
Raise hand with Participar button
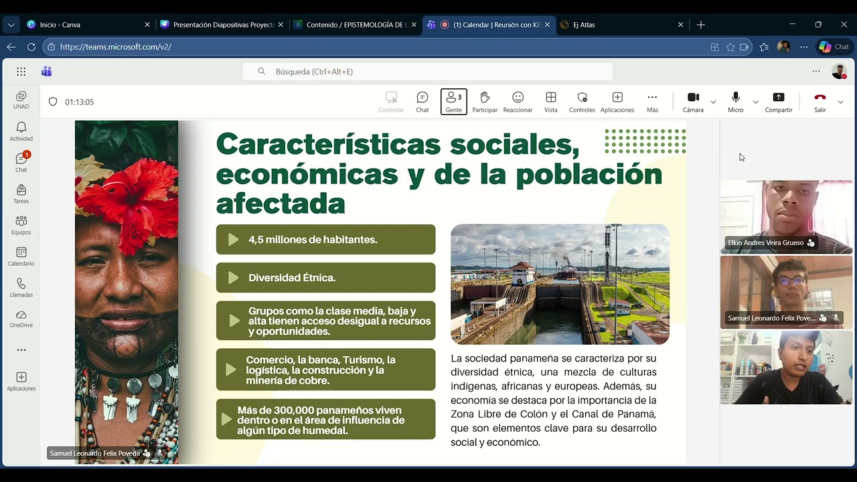coord(485,102)
